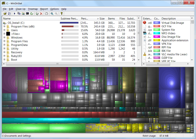196x139 pixels.
Task: Click the Open drive toolbar icon
Action: (5, 14)
